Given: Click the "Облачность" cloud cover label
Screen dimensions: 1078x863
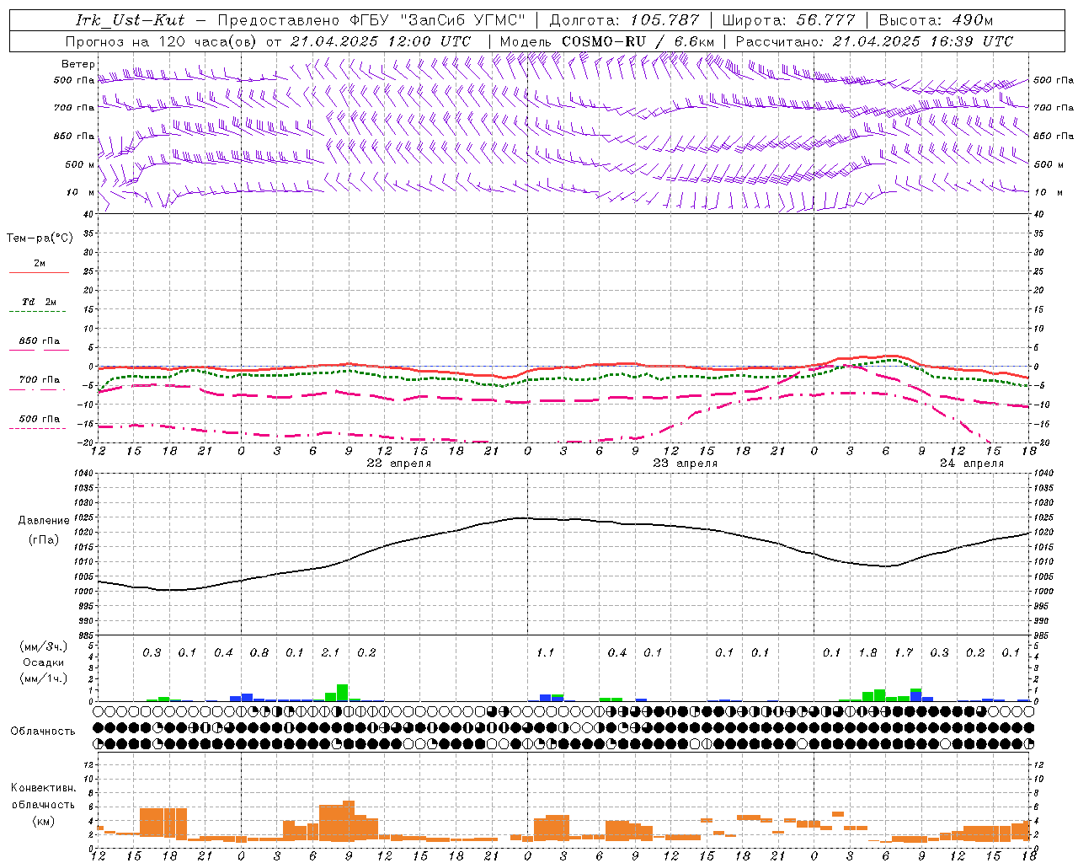Looking at the screenshot, I should (x=43, y=732).
